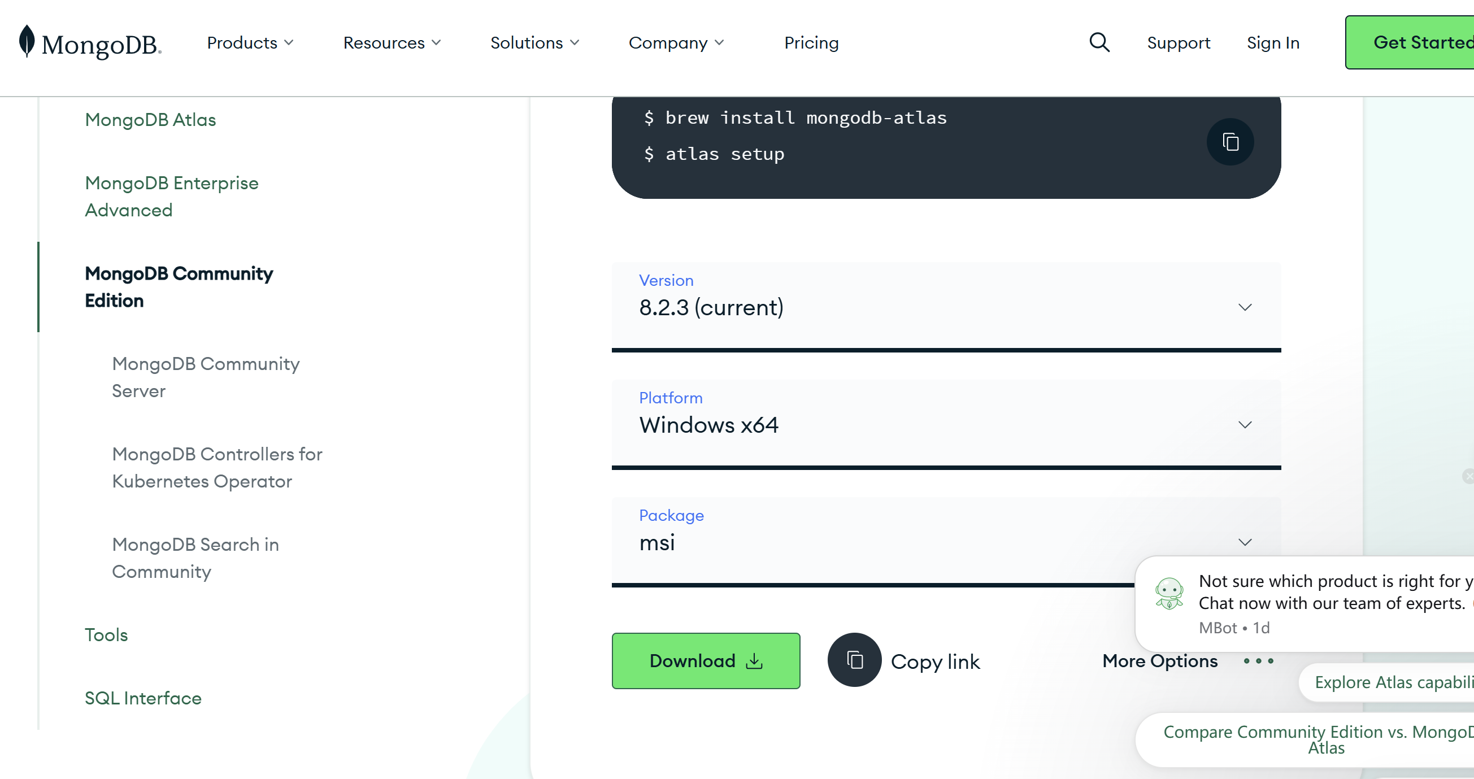Open the Resources menu
The image size is (1474, 779).
392,43
